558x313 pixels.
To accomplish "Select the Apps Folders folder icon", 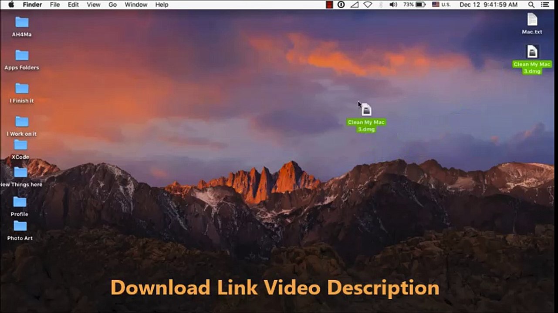I will click(x=22, y=55).
